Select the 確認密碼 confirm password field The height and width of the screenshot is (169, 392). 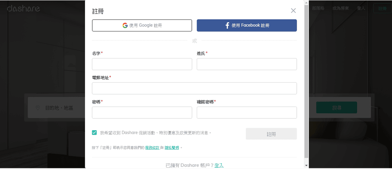pos(247,113)
